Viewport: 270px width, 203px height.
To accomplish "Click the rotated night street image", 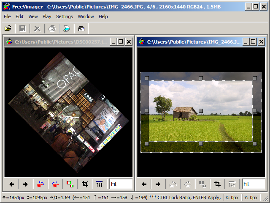I will 68,112.
